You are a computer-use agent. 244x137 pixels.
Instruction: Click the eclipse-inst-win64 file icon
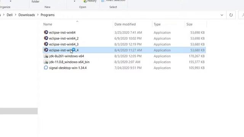pos(46,32)
